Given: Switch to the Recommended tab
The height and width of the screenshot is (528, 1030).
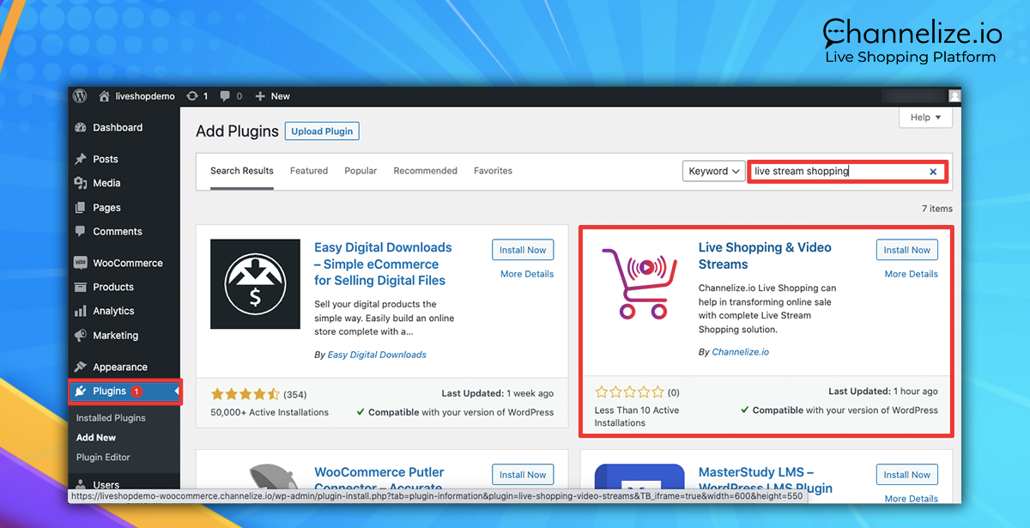Looking at the screenshot, I should point(426,171).
